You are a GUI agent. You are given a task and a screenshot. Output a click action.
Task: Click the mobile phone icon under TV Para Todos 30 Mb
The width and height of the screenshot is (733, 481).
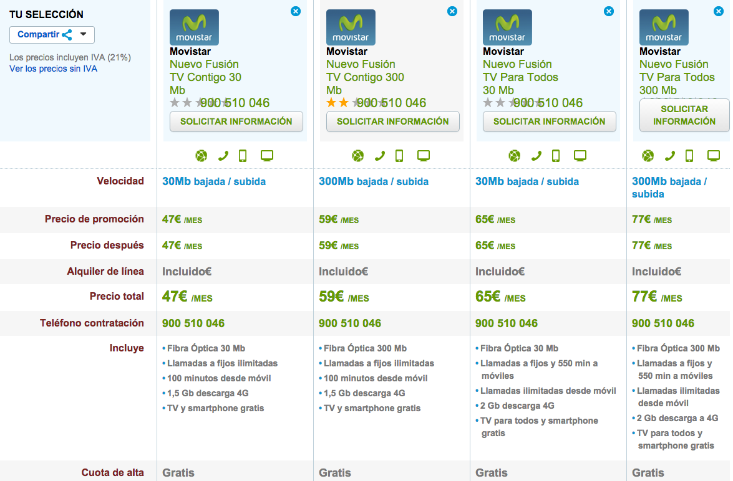(x=556, y=156)
